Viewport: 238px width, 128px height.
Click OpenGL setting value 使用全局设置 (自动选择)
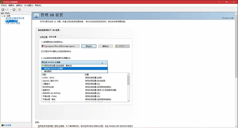pyautogui.click(x=95, y=81)
